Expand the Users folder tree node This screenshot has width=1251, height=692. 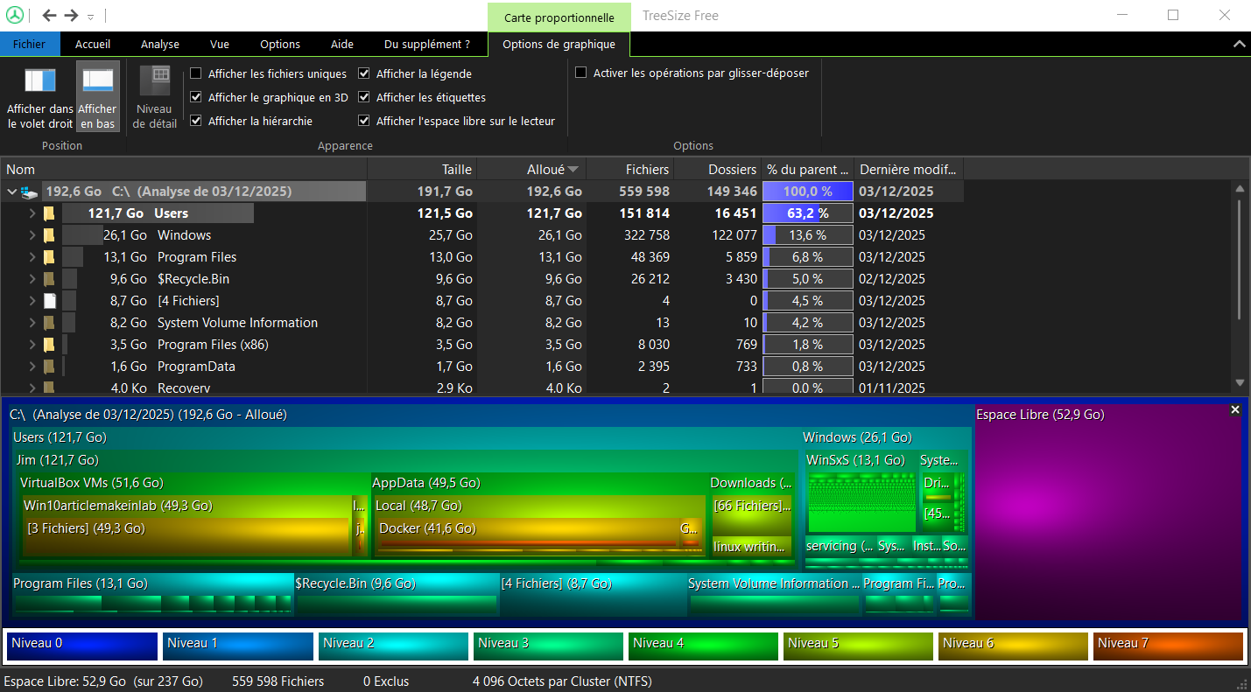point(32,213)
